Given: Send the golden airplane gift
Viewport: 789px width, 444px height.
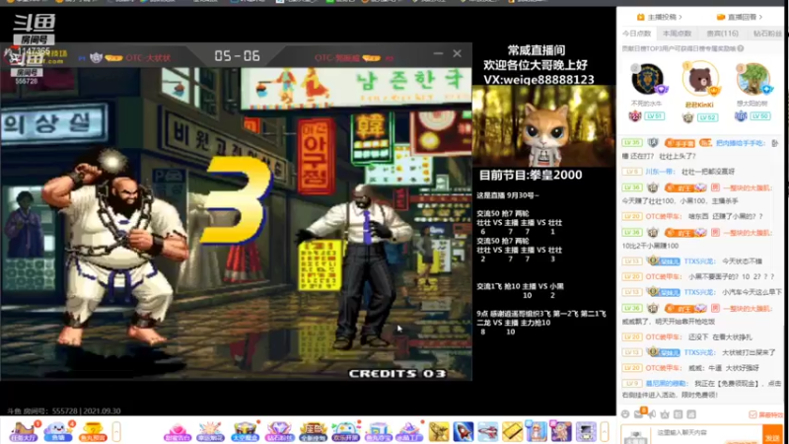Looking at the screenshot, I should click(439, 432).
